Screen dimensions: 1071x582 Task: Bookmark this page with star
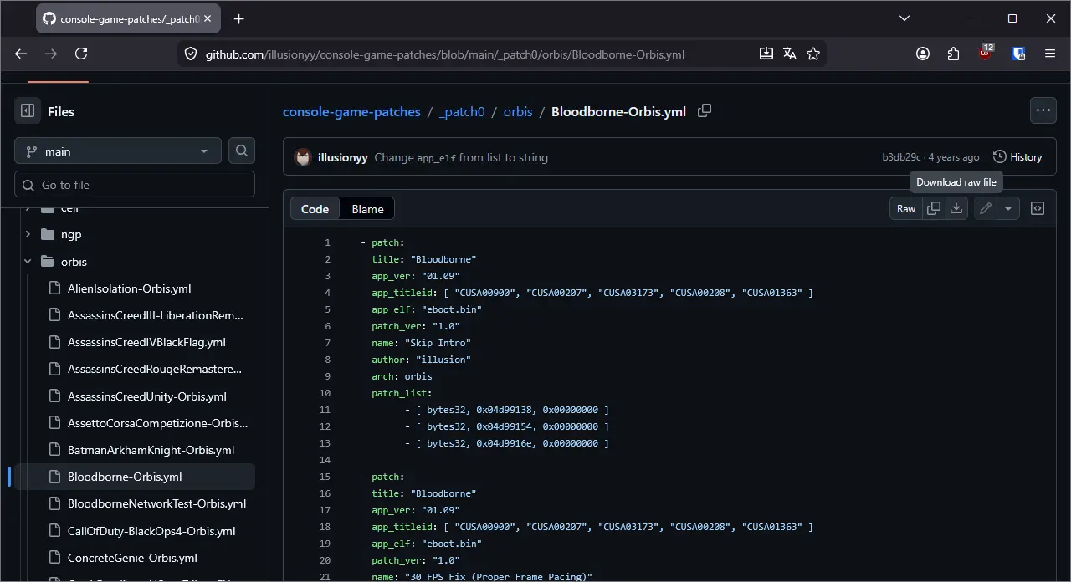click(813, 54)
